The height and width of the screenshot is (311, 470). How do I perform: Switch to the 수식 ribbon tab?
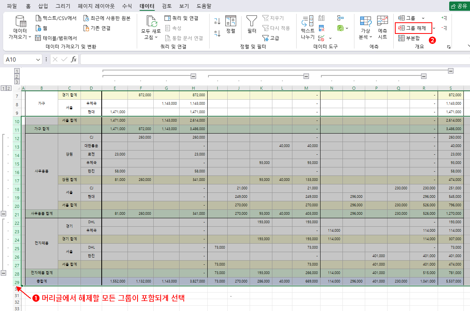127,6
